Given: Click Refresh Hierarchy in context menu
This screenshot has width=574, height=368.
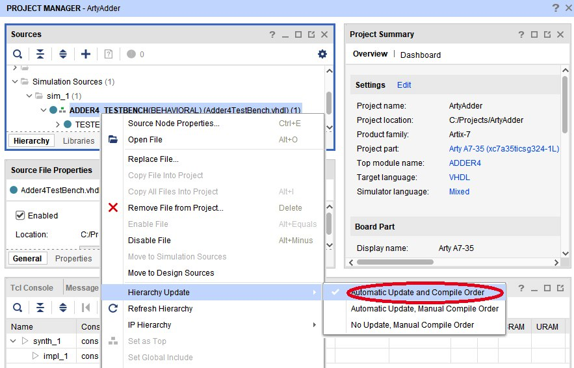Looking at the screenshot, I should click(160, 309).
